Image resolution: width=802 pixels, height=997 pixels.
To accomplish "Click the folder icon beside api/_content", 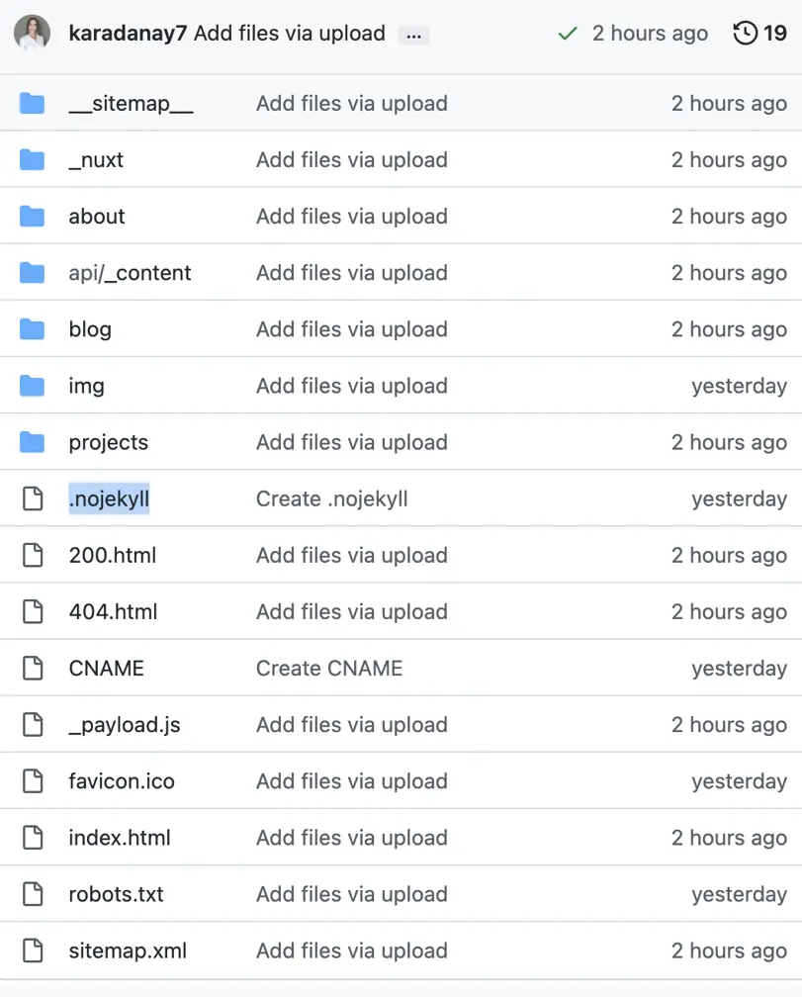I will (x=32, y=273).
